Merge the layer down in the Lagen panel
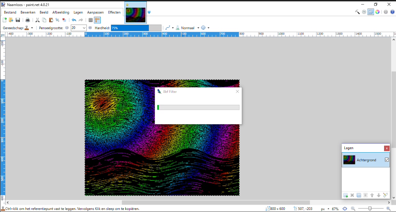396x212 pixels. [365, 195]
